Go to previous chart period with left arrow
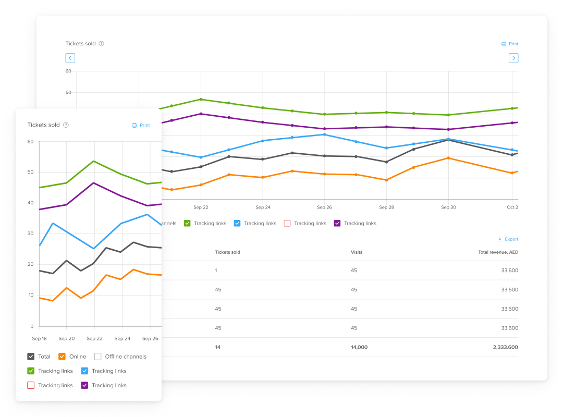Image resolution: width=563 pixels, height=417 pixels. tap(70, 58)
